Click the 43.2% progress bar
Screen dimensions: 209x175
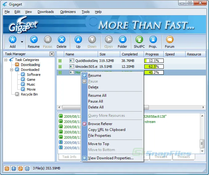[x=154, y=72]
